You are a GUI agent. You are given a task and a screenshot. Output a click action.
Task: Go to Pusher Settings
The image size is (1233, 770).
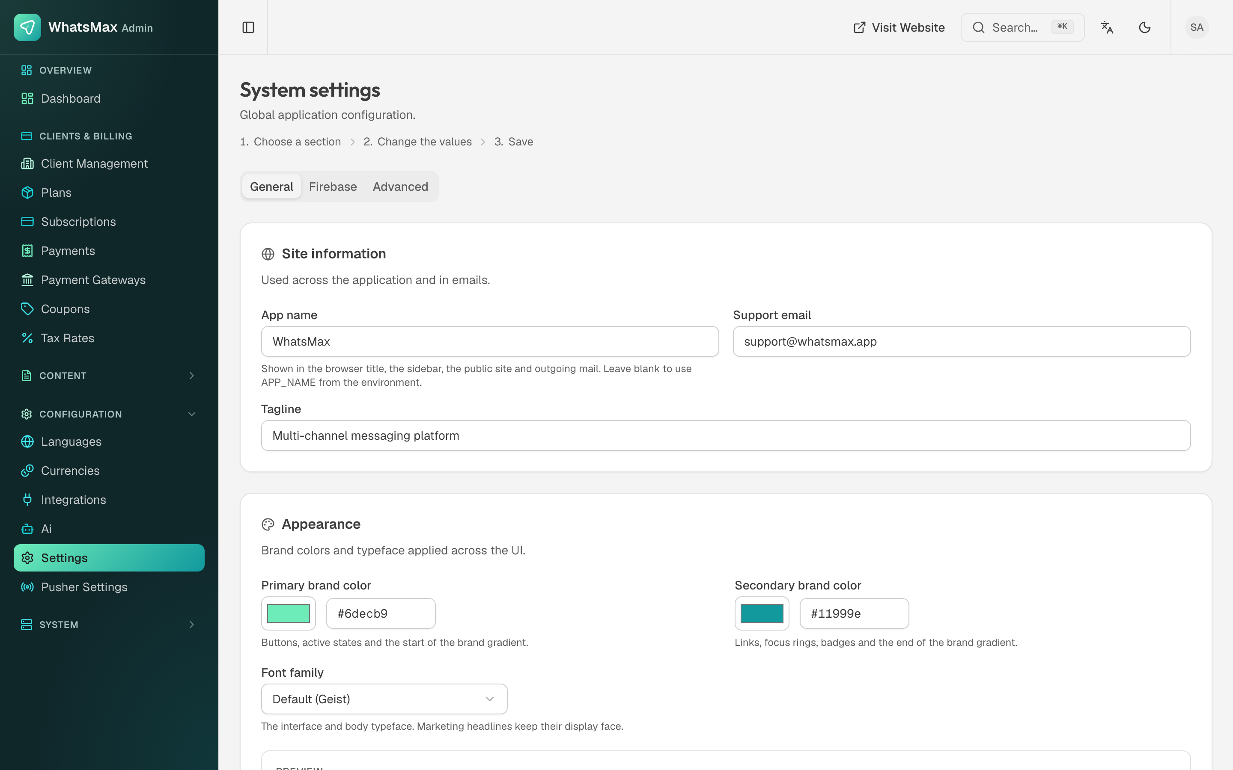(x=109, y=587)
